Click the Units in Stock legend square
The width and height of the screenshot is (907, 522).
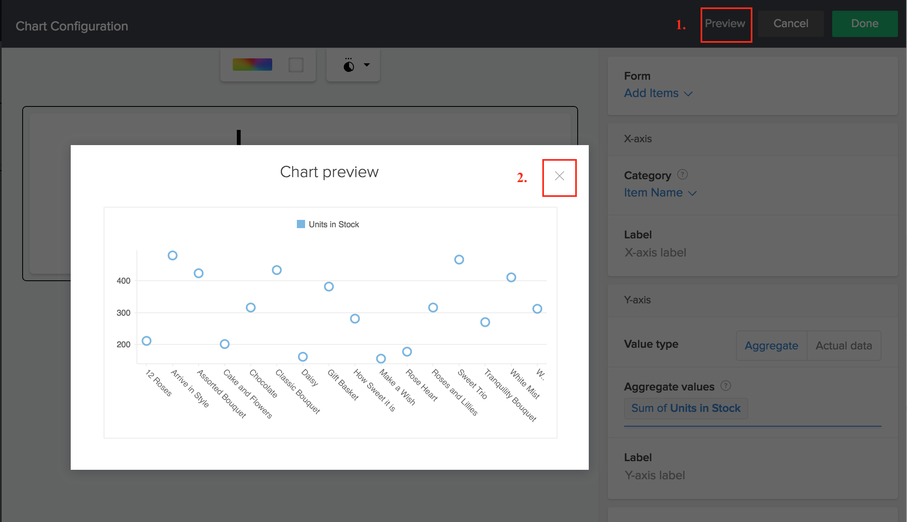301,224
